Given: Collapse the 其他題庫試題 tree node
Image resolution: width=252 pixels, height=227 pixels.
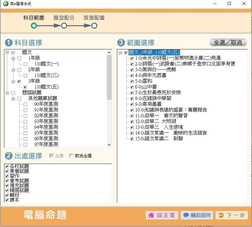Looking at the screenshot, I should 13,99.
